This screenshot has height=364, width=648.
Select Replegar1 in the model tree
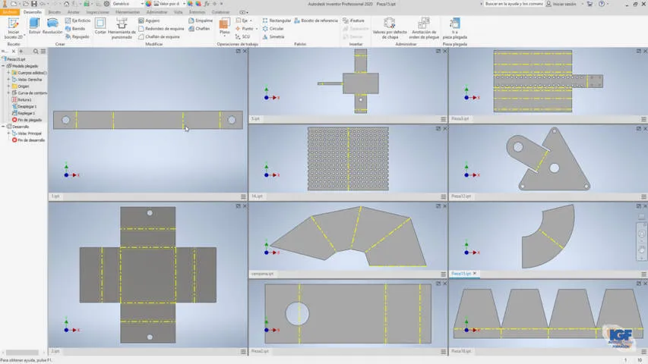click(23, 113)
